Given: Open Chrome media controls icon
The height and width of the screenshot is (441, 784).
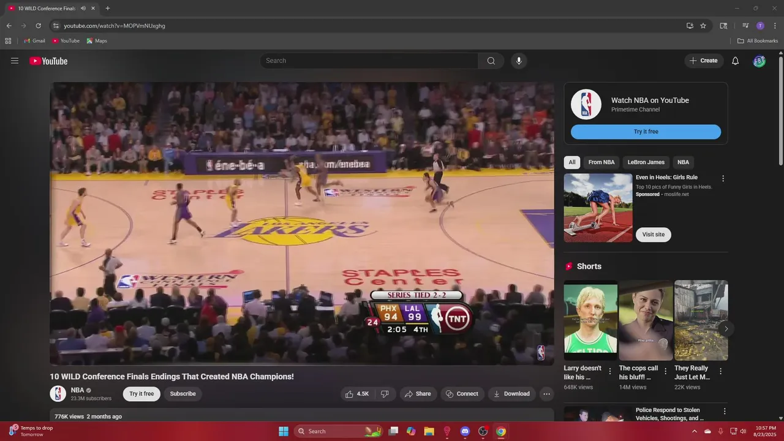Looking at the screenshot, I should coord(745,26).
